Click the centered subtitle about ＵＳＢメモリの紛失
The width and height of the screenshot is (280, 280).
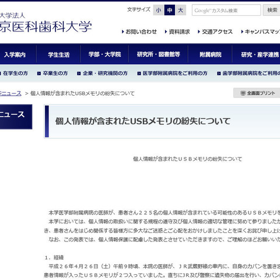click(187, 159)
